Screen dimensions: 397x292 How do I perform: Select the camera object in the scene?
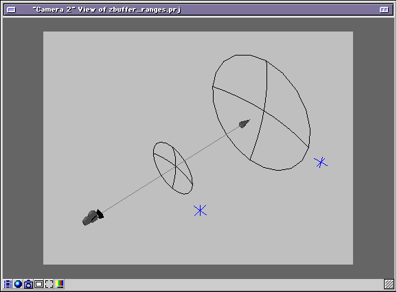pyautogui.click(x=93, y=217)
